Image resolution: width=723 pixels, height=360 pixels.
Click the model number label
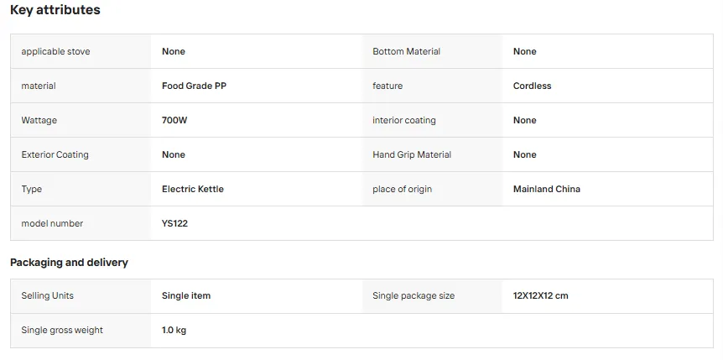[52, 223]
